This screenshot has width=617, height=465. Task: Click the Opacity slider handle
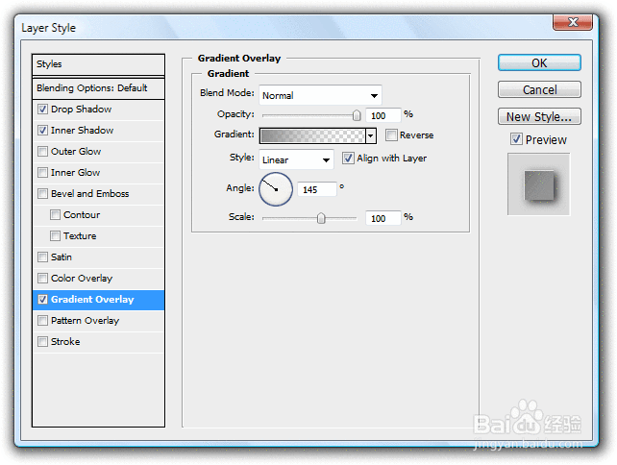(x=357, y=115)
